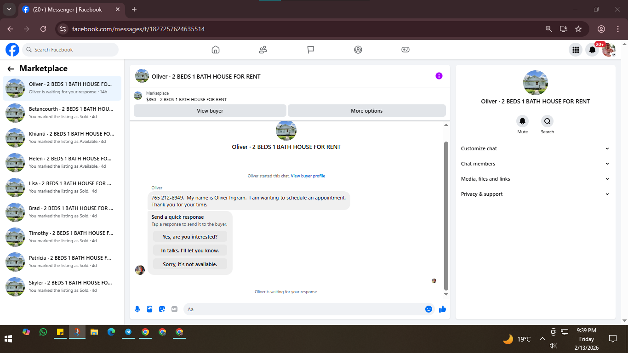This screenshot has width=628, height=353.
Task: Send quick response "In talks. I'll let you know."
Action: (x=190, y=251)
